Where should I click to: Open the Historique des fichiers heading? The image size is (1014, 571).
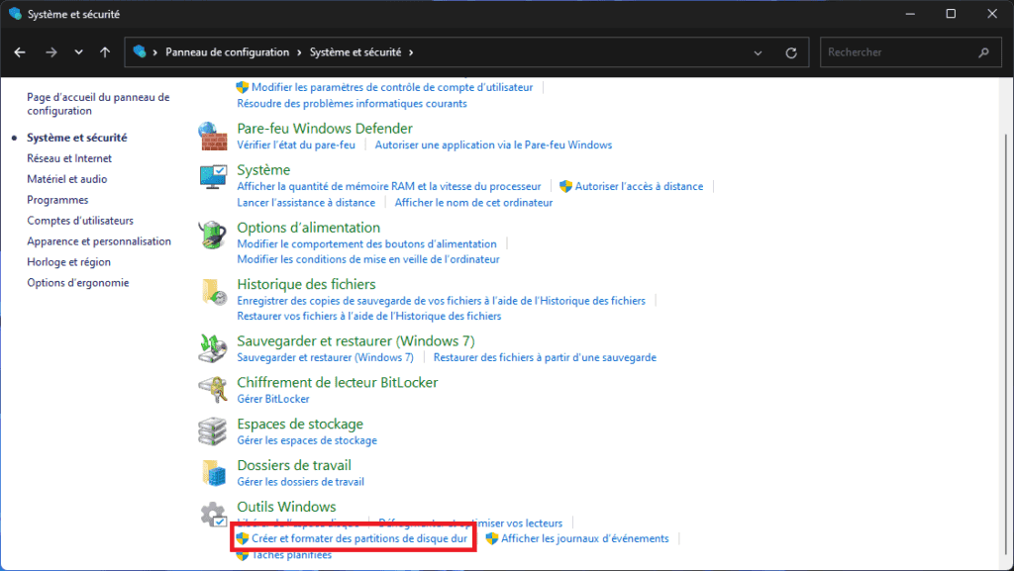(306, 284)
